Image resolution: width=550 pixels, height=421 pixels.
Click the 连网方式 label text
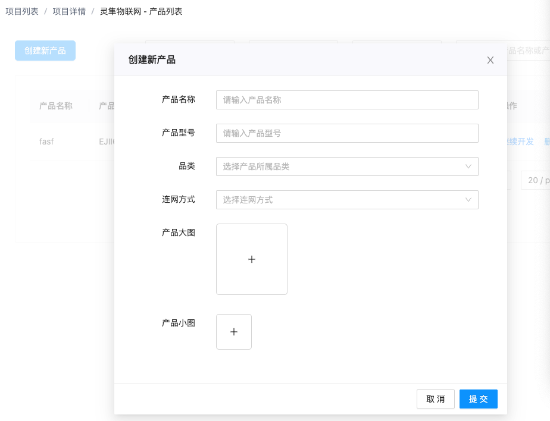(178, 199)
